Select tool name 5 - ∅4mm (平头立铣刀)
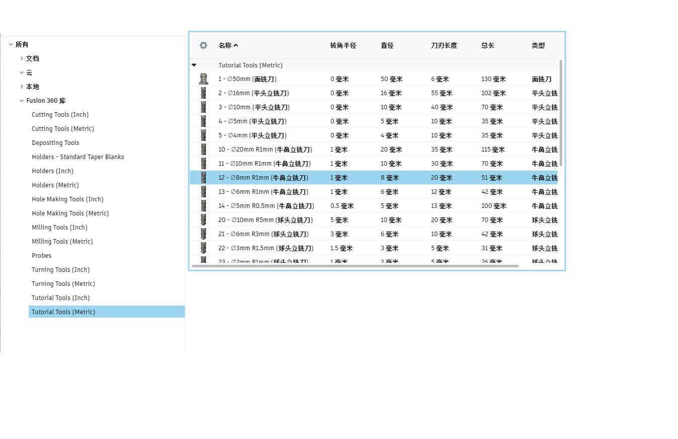The width and height of the screenshot is (678, 439). 252,135
